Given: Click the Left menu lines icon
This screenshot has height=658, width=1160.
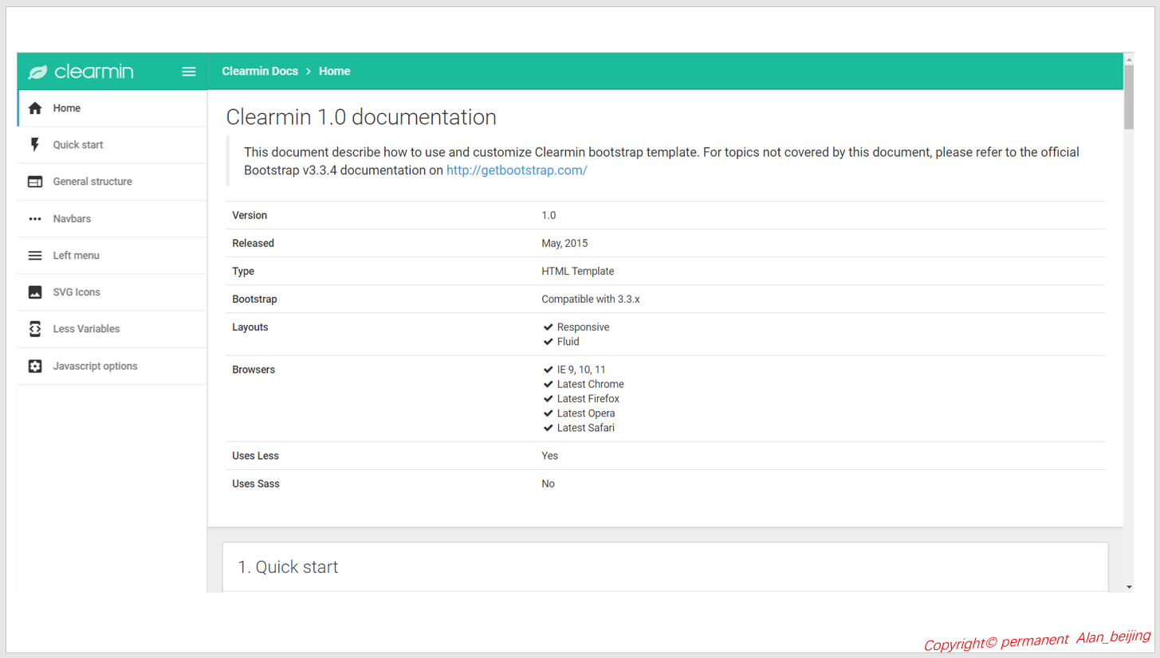Looking at the screenshot, I should click(35, 256).
